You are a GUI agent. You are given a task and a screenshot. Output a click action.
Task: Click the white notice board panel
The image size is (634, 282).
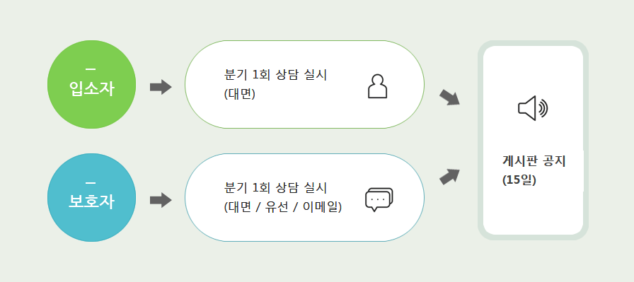[x=533, y=140]
